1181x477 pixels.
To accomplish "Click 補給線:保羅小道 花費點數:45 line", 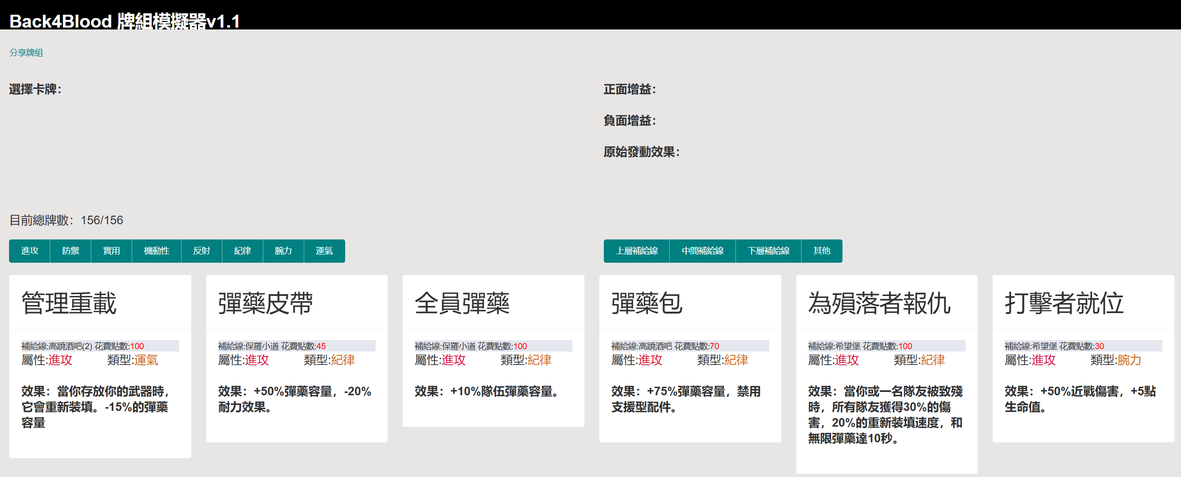I will click(297, 346).
